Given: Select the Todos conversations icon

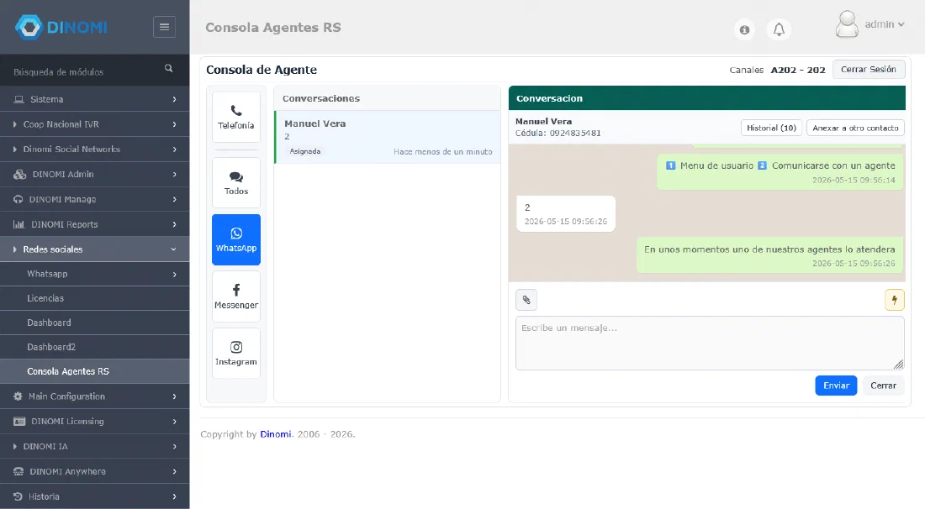Looking at the screenshot, I should [x=236, y=182].
